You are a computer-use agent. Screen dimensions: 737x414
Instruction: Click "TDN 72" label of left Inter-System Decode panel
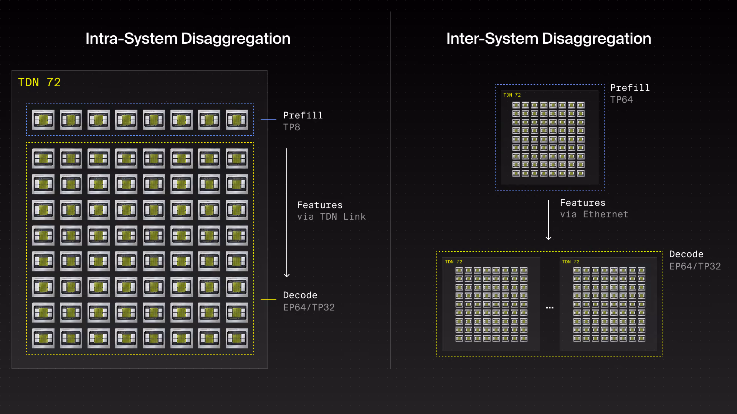click(x=454, y=262)
